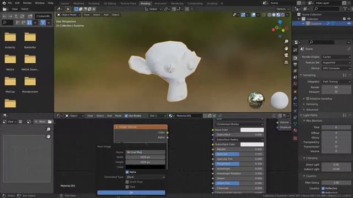
Task: Click the outliner filter funnel icon
Action: tap(345, 9)
